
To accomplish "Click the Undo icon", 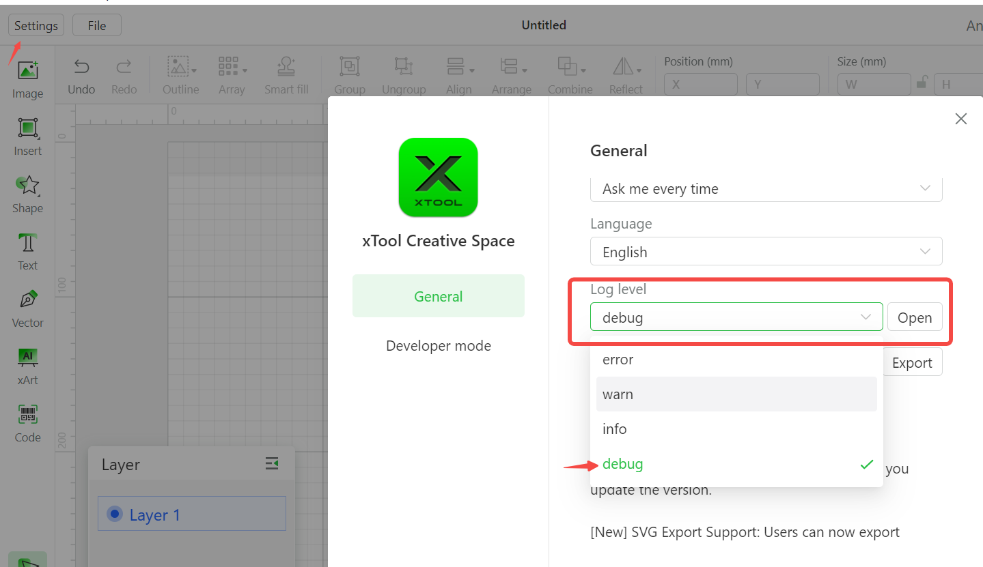I will tap(81, 66).
